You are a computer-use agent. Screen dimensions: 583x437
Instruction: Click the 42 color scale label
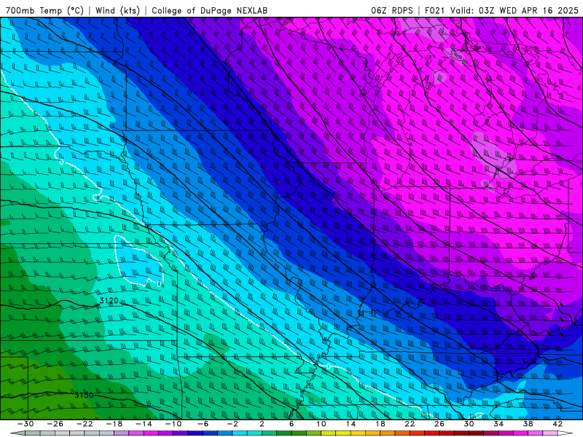557,424
